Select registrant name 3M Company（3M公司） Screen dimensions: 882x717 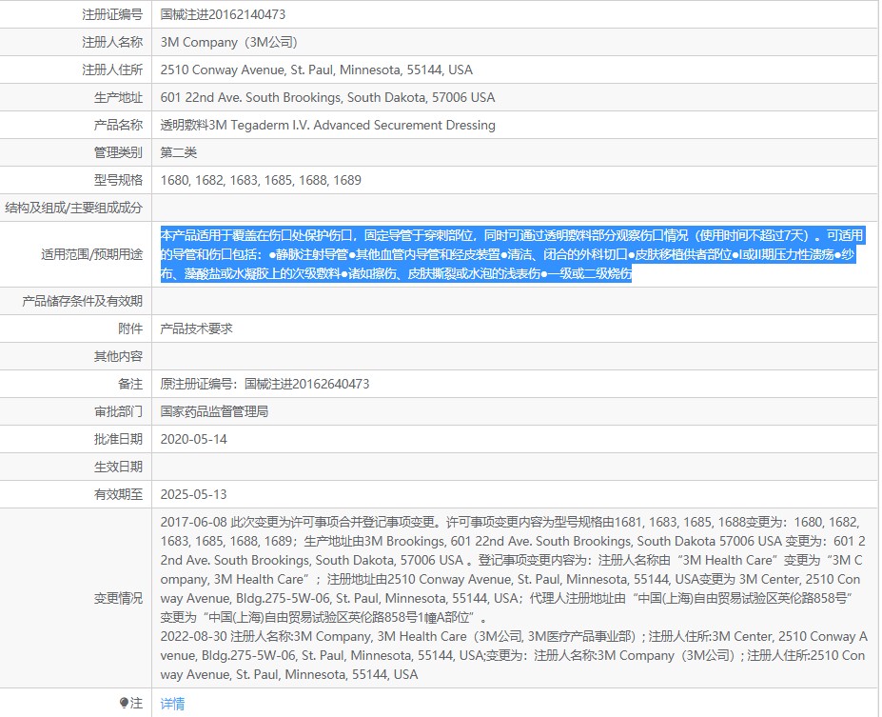click(x=229, y=42)
